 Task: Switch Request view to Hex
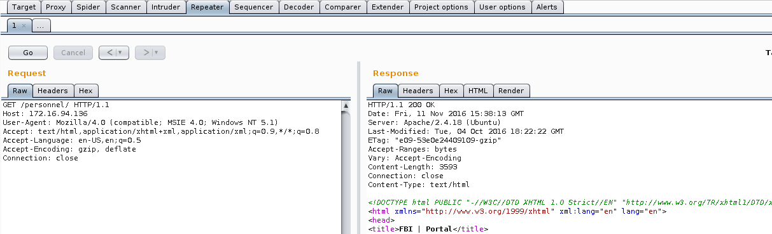tap(86, 91)
